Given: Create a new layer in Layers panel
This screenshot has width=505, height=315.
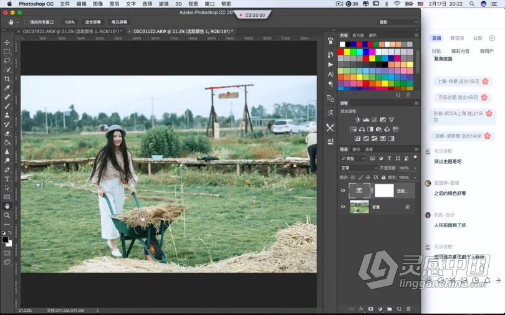Looking at the screenshot, I should 399,309.
